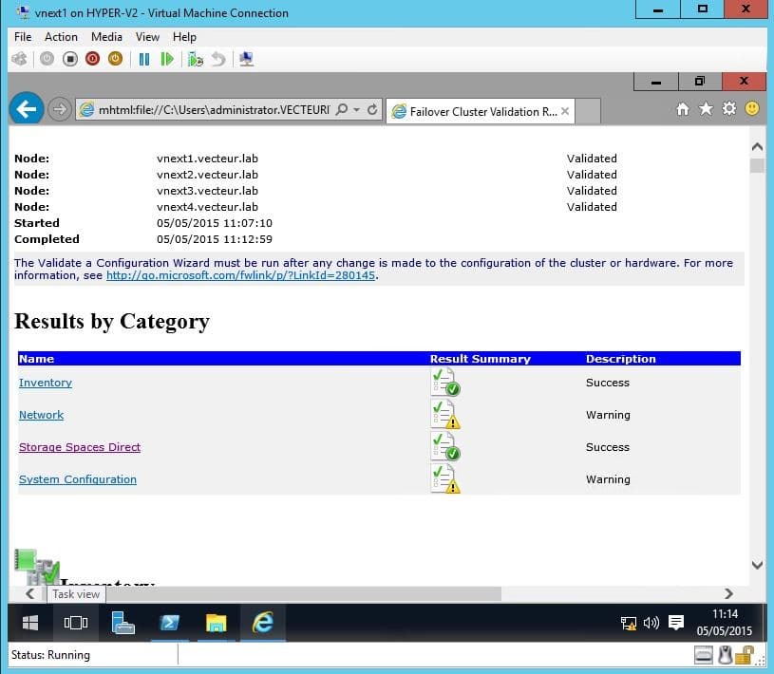The image size is (774, 674).
Task: Click the green Reset VM icon
Action: (x=167, y=59)
